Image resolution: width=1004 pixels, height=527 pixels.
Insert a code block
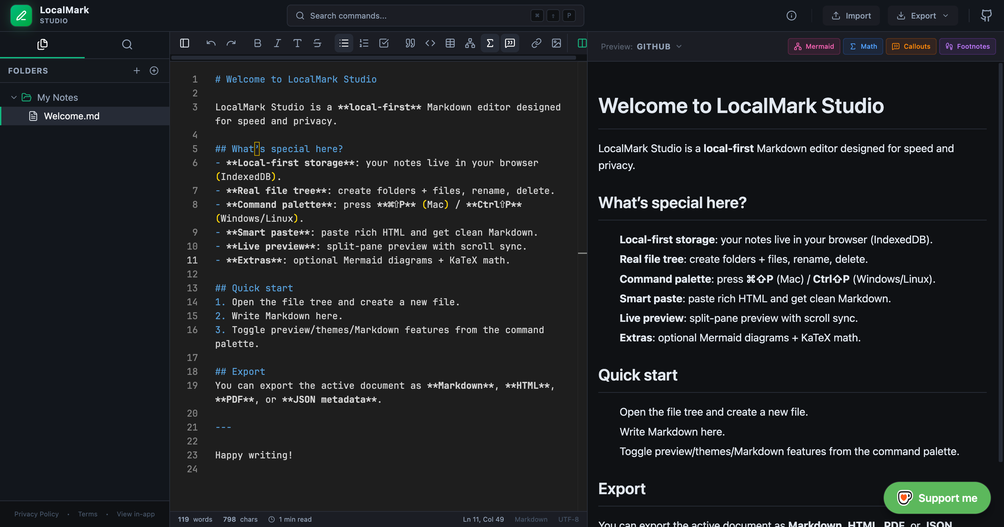coord(430,43)
